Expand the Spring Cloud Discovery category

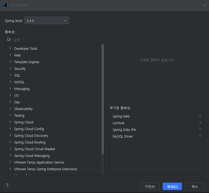tap(10, 135)
